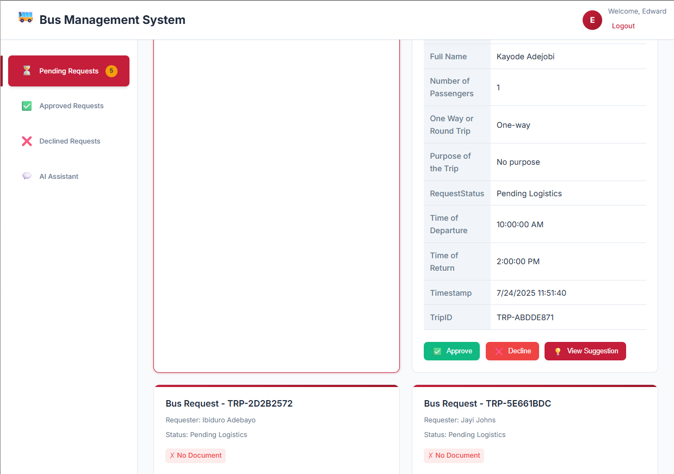
Task: View suggestion for the pending trip
Action: pyautogui.click(x=585, y=351)
